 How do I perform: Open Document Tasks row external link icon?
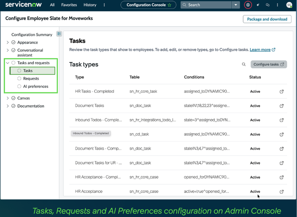(x=282, y=106)
